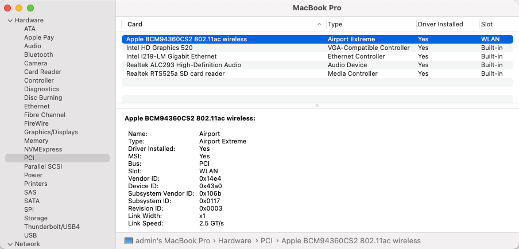The image size is (519, 249).
Task: Select NVMExpress in the sidebar
Action: [43, 149]
